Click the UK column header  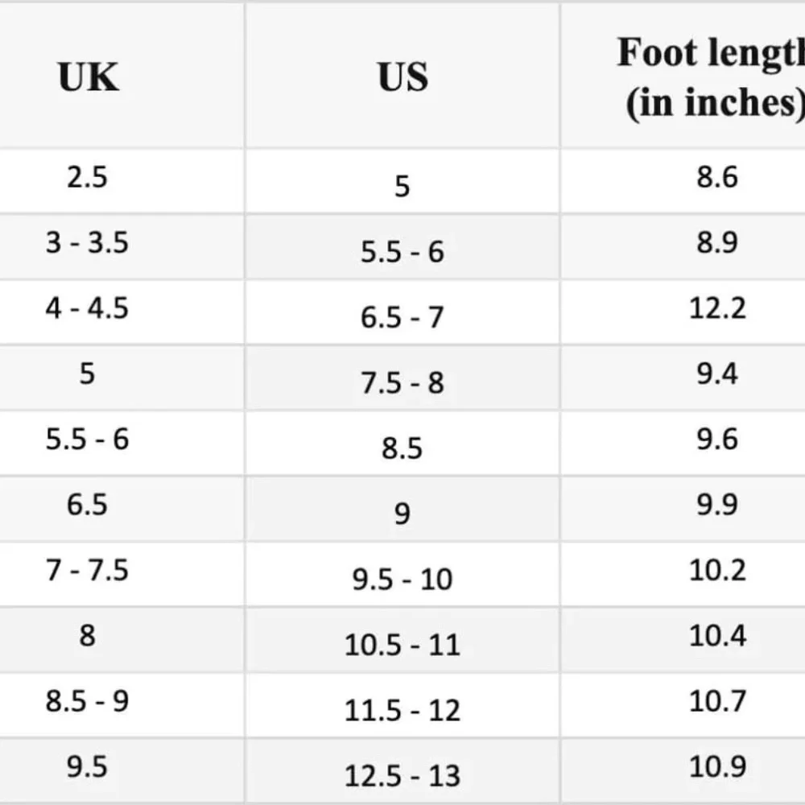(89, 77)
